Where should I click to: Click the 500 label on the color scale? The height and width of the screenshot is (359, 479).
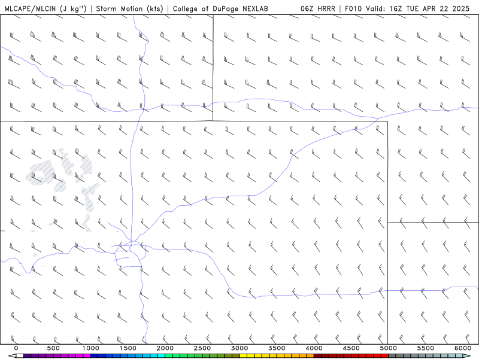click(x=53, y=348)
